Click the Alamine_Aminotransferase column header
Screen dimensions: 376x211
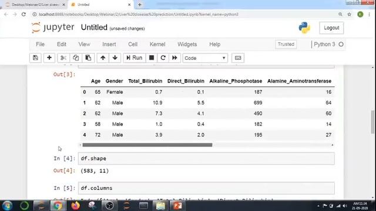299,81
